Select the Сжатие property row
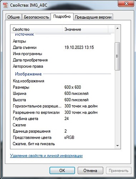 tap(63, 125)
